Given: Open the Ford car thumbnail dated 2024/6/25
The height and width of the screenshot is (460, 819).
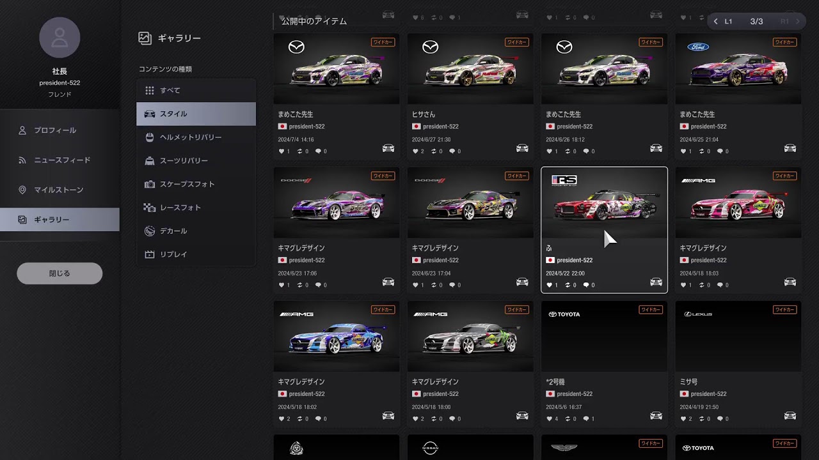Looking at the screenshot, I should coord(738,69).
